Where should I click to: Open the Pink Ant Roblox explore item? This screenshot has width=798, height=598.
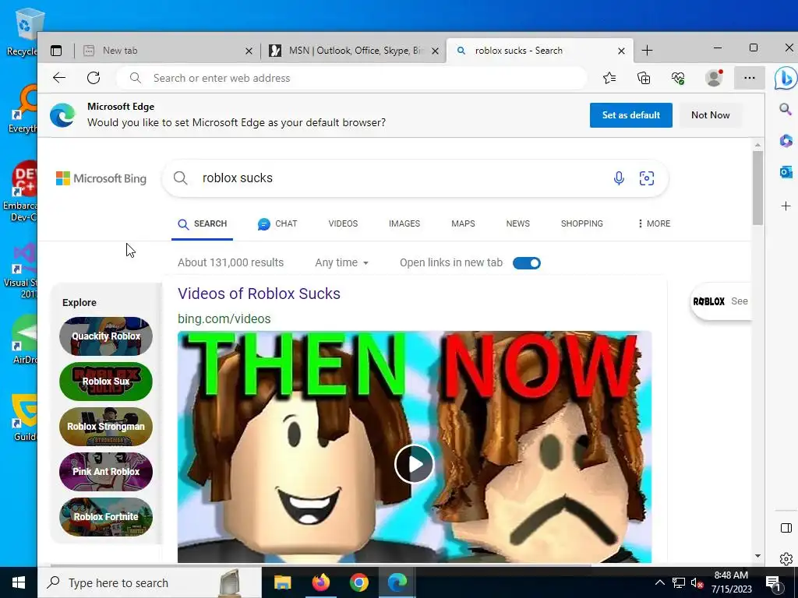point(106,471)
